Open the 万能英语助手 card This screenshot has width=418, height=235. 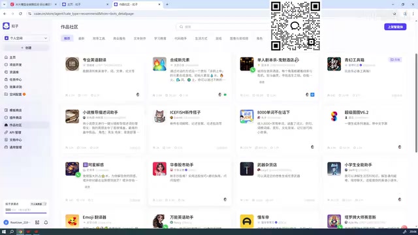click(x=190, y=220)
